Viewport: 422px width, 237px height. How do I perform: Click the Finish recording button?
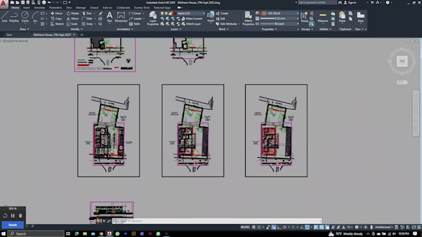point(12,225)
